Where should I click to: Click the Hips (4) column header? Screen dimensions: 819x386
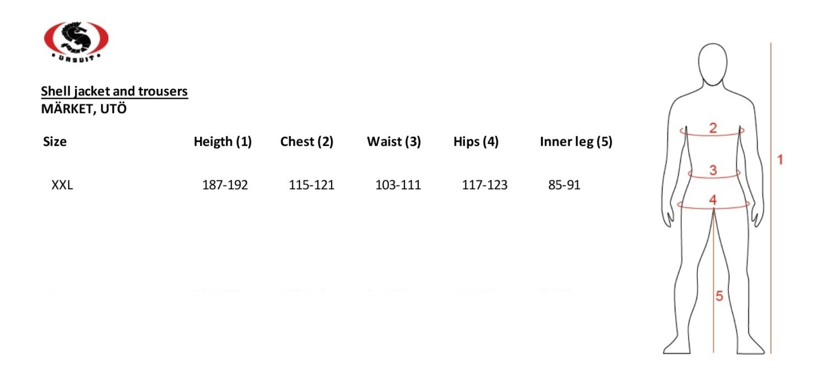[476, 142]
